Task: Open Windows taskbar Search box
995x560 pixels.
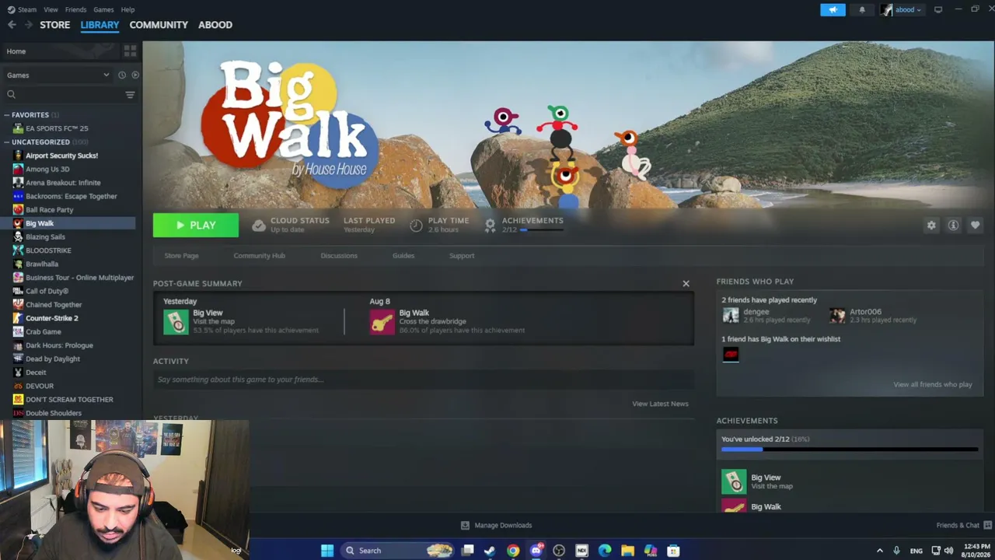Action: (397, 551)
